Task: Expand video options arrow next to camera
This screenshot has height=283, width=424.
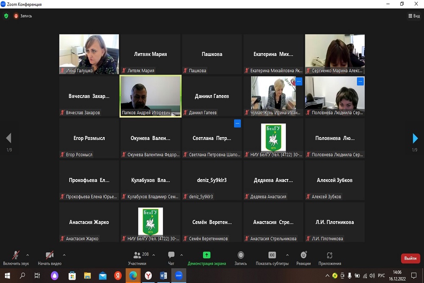Action: coord(64,255)
